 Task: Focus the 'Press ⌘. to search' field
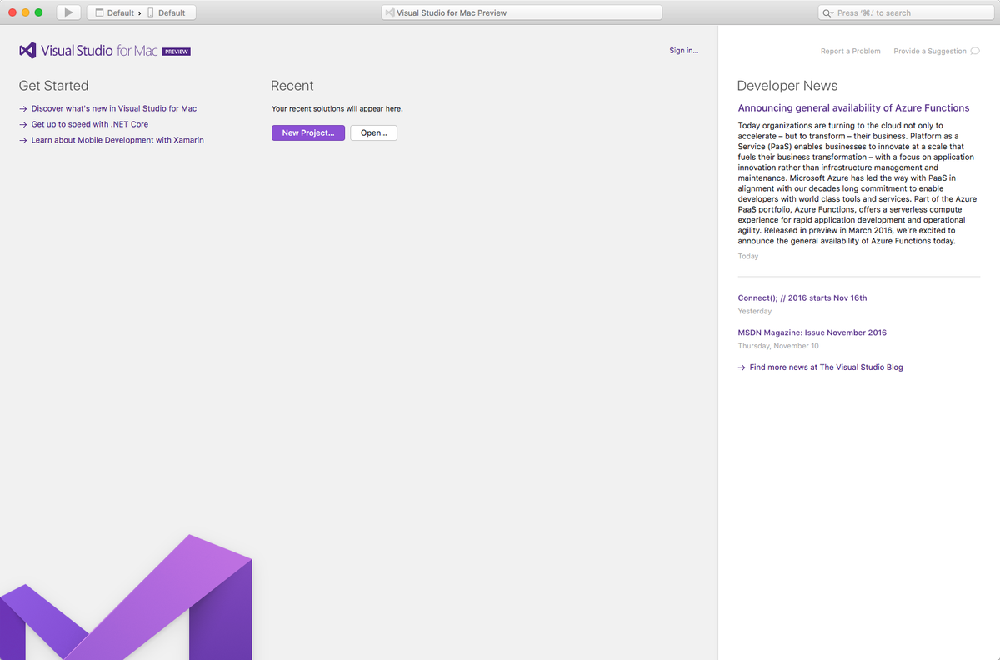tap(906, 12)
